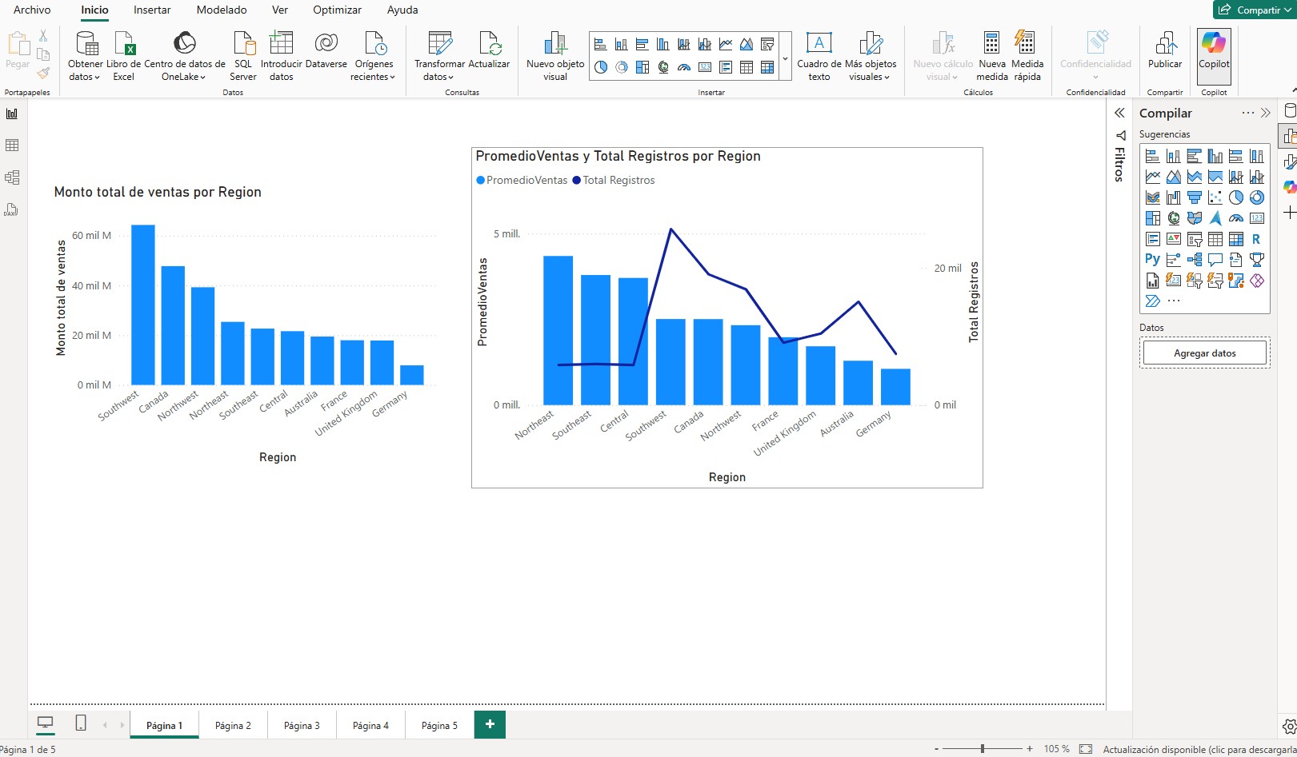The image size is (1297, 757).
Task: Click zoom in plus button
Action: [x=1030, y=749]
